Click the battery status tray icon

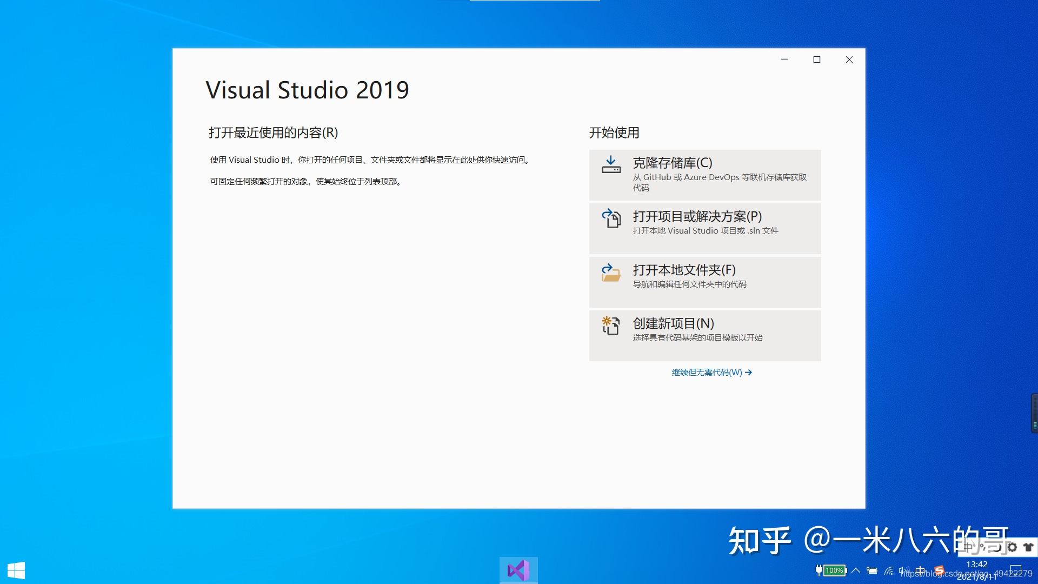pyautogui.click(x=872, y=570)
